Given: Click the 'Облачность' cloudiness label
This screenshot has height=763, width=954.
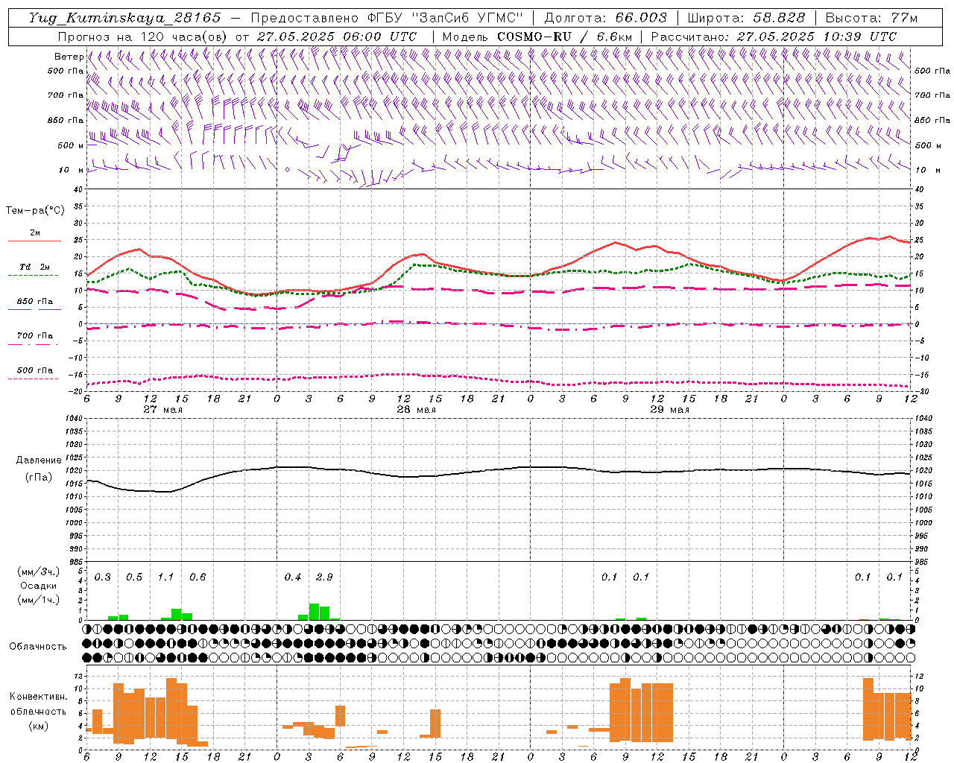Looking at the screenshot, I should tap(38, 647).
